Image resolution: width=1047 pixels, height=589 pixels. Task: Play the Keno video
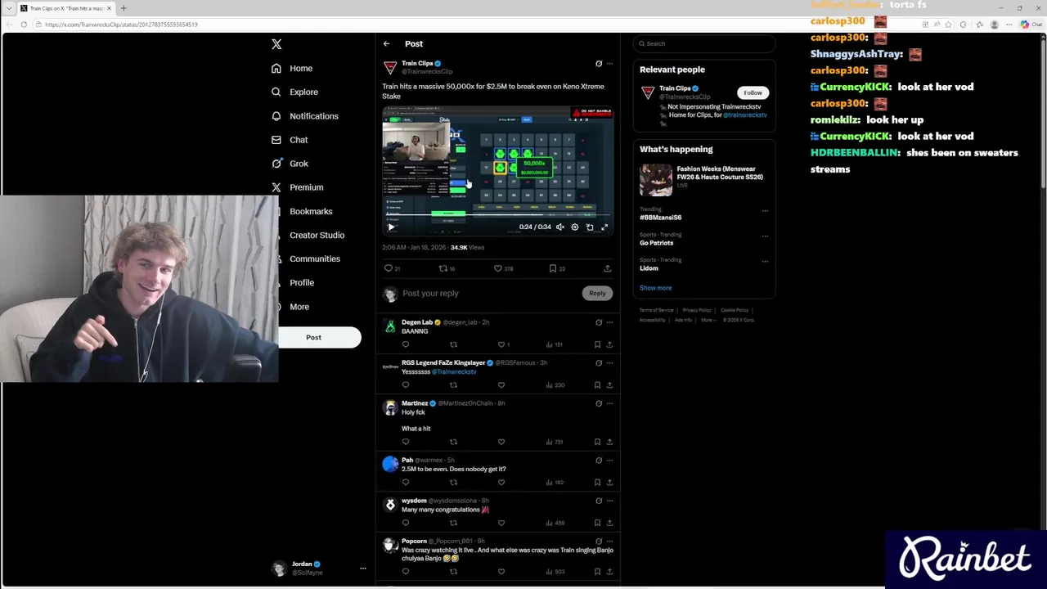(391, 227)
